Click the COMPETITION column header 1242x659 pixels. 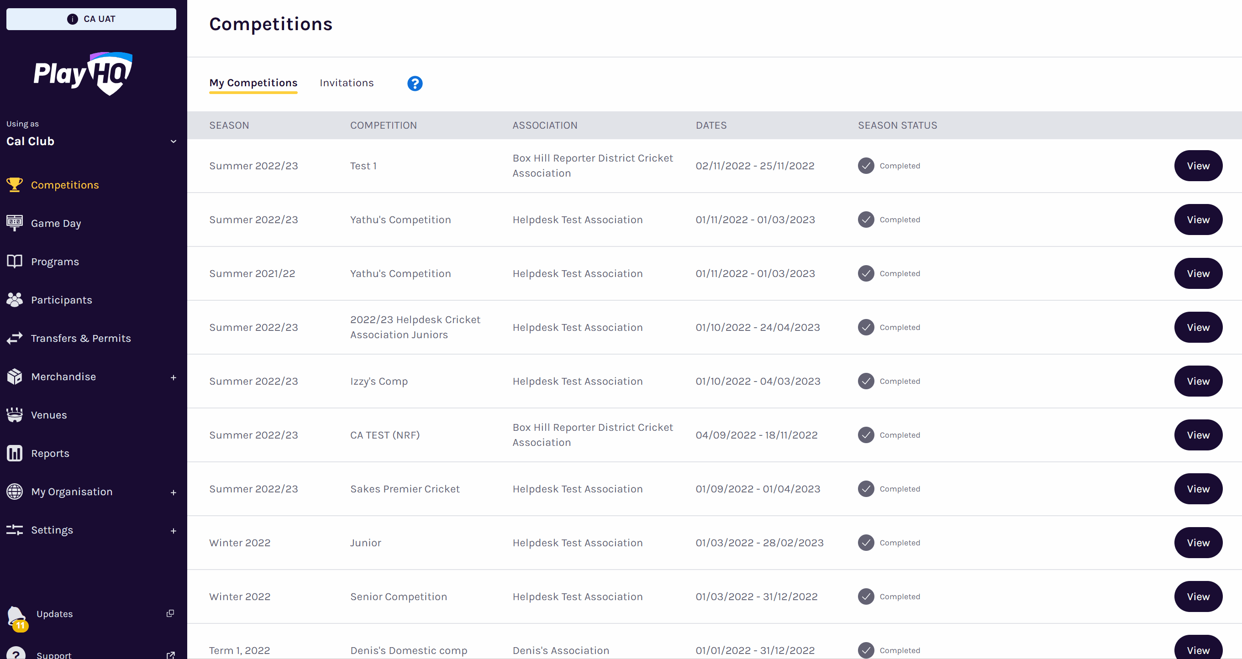(383, 125)
